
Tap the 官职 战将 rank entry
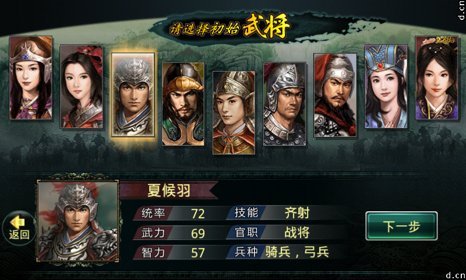(x=272, y=232)
